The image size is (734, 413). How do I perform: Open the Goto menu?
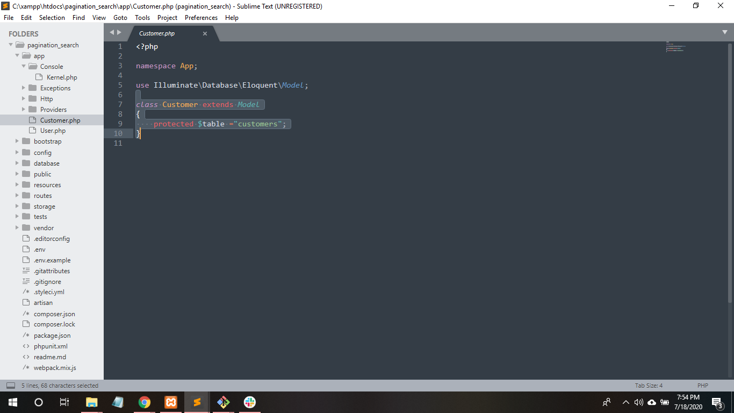tap(120, 18)
